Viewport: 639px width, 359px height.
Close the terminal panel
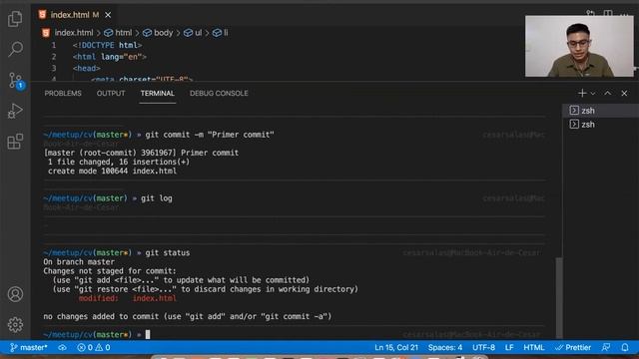pos(624,93)
